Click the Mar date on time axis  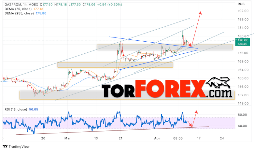point(67,138)
